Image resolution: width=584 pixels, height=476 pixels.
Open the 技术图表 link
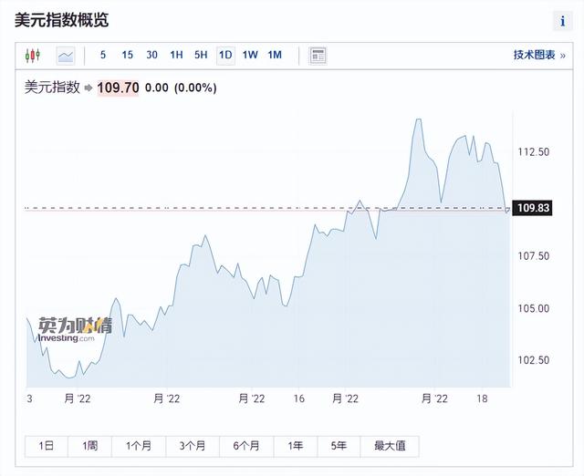[x=539, y=55]
